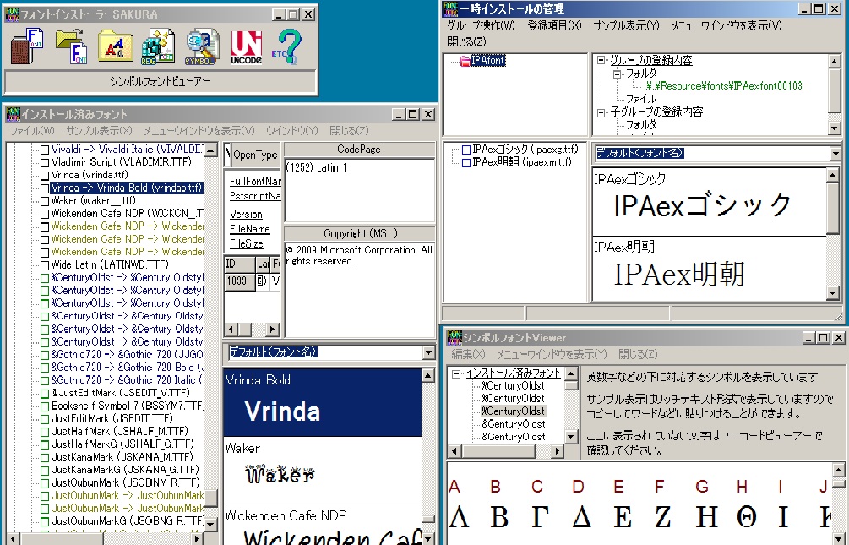Open グループ操作 menu in temporary install window

[481, 25]
